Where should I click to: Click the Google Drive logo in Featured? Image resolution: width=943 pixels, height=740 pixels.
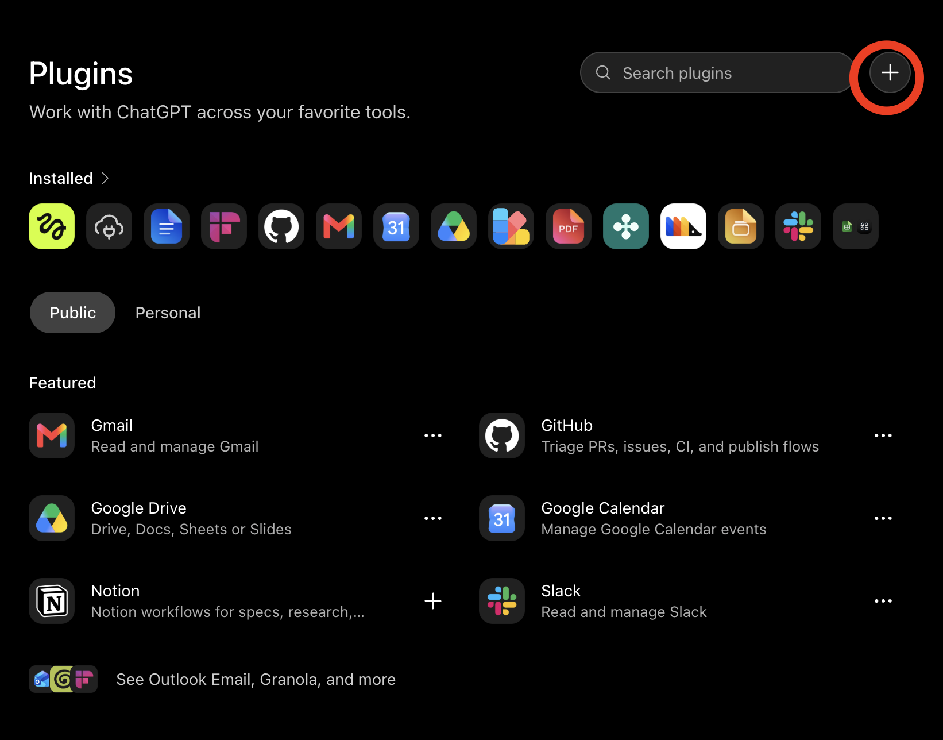coord(52,518)
